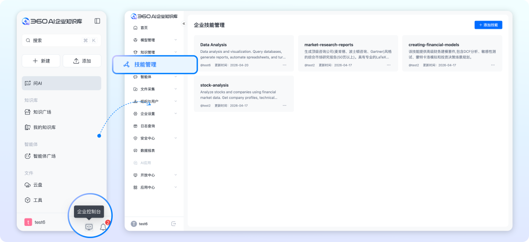
Task: Click the logout icon beside console test6
Action: [x=174, y=224]
